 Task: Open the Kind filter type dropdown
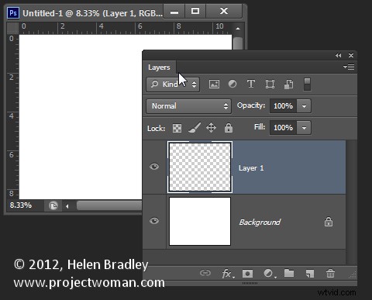[173, 84]
